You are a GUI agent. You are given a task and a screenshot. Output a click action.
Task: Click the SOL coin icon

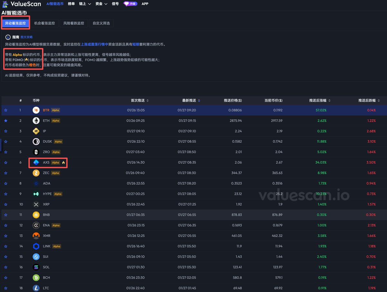(36, 267)
